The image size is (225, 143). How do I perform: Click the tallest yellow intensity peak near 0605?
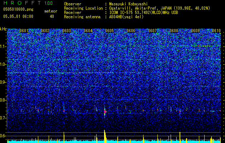105,136
